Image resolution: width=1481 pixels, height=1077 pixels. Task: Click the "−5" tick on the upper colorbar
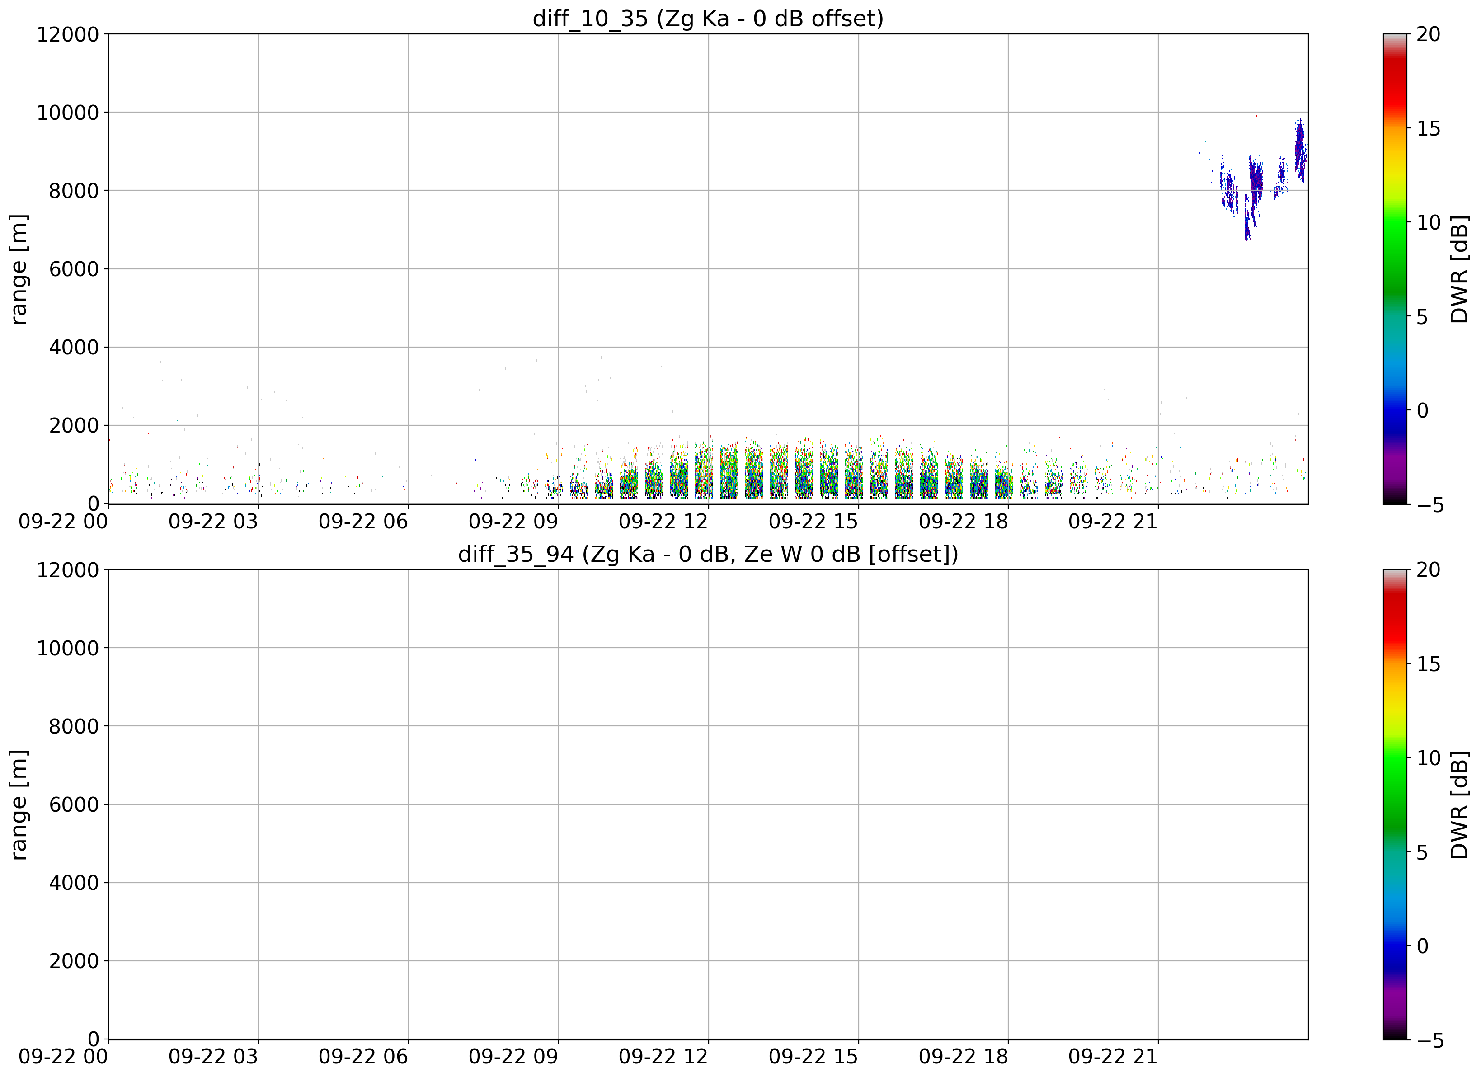click(1429, 505)
